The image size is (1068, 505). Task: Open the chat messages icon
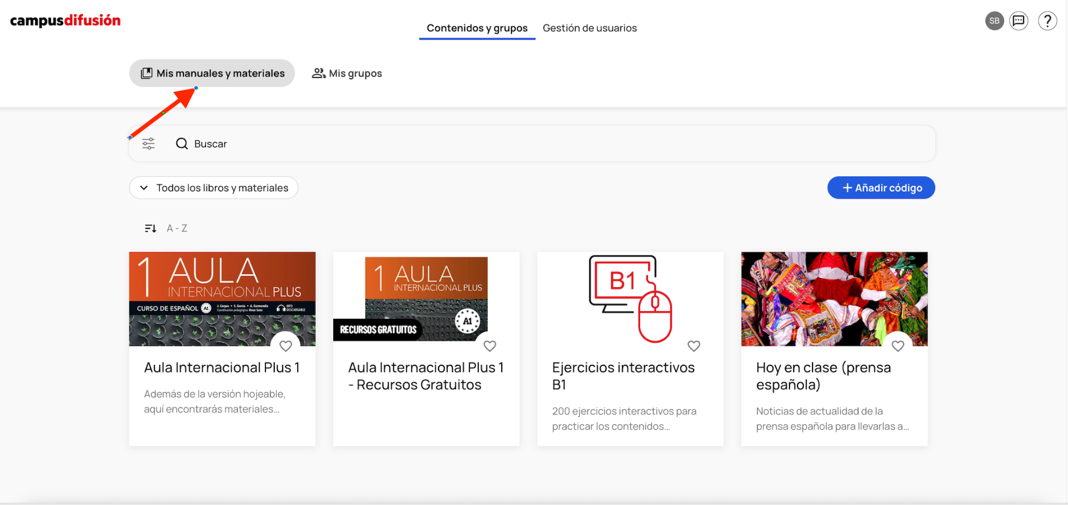point(1018,21)
